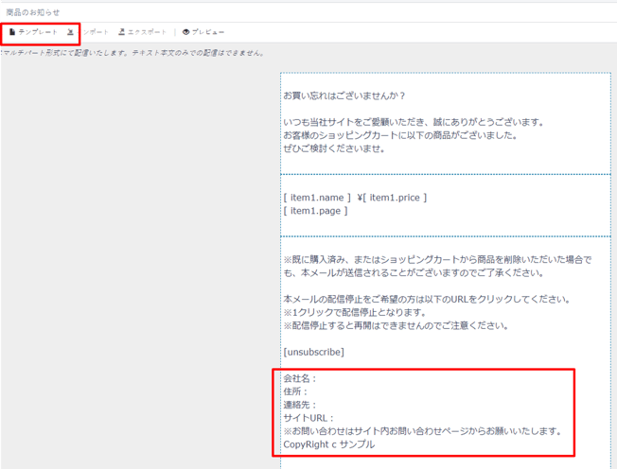Screen dimensions: 617x469
Task: Click the インポート import button
Action: tap(87, 32)
